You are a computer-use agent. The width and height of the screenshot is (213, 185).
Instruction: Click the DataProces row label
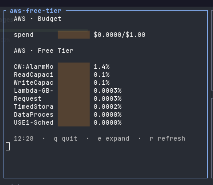point(34,114)
